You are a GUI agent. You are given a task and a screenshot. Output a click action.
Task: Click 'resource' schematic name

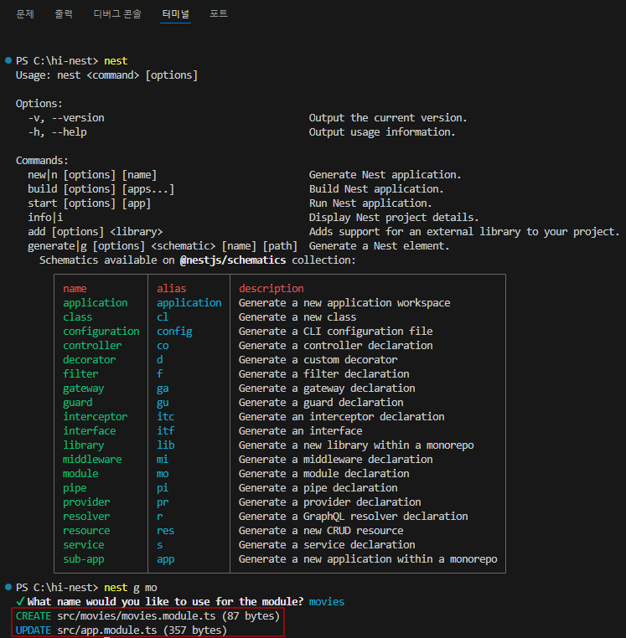pos(86,531)
